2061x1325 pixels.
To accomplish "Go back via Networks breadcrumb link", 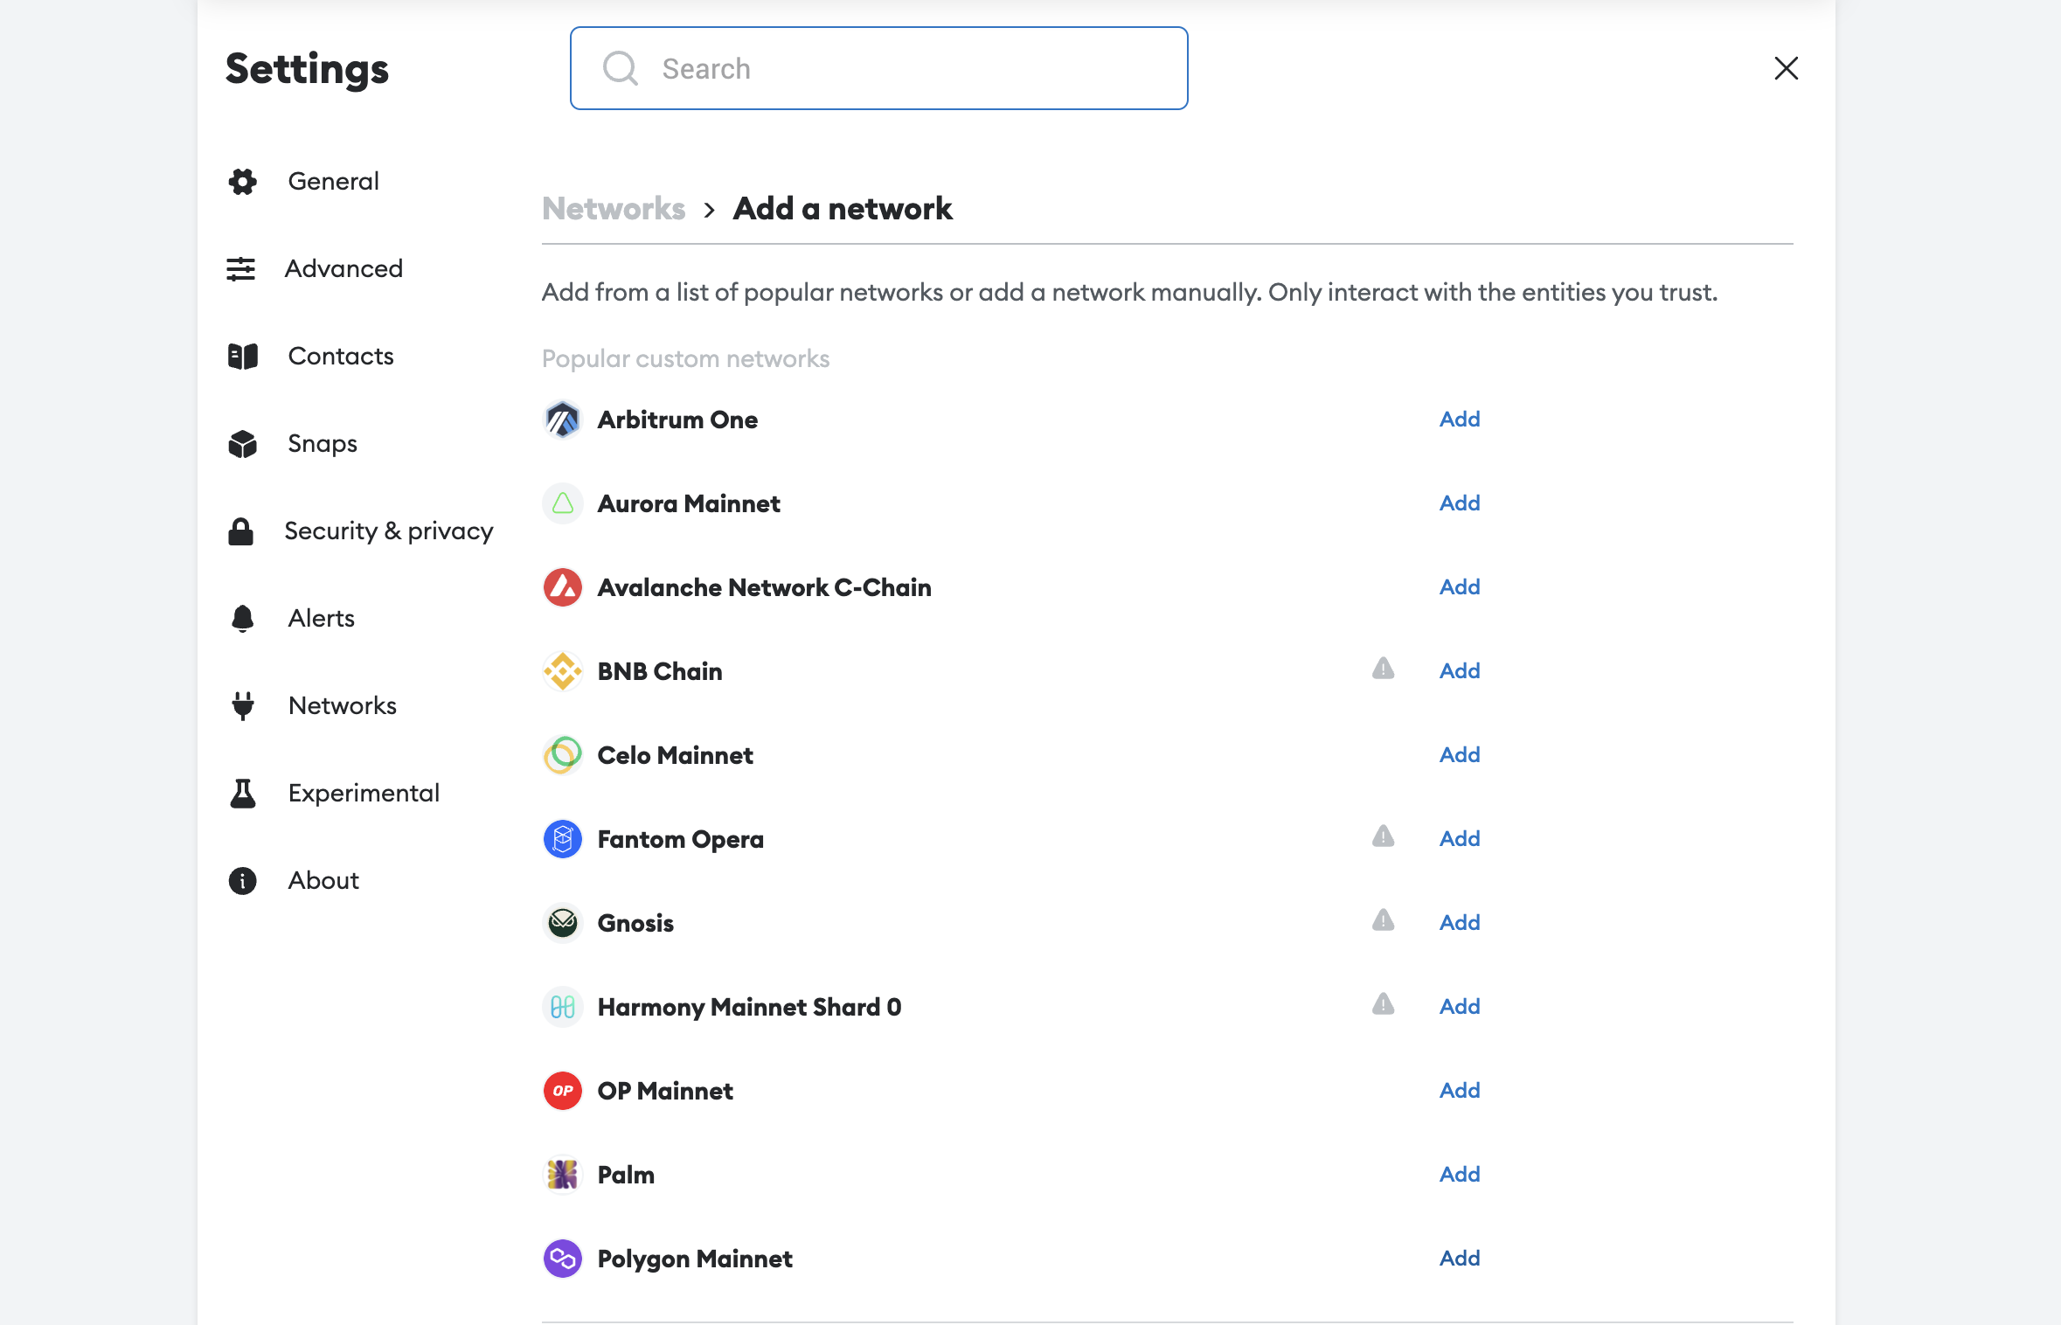I will (x=614, y=208).
